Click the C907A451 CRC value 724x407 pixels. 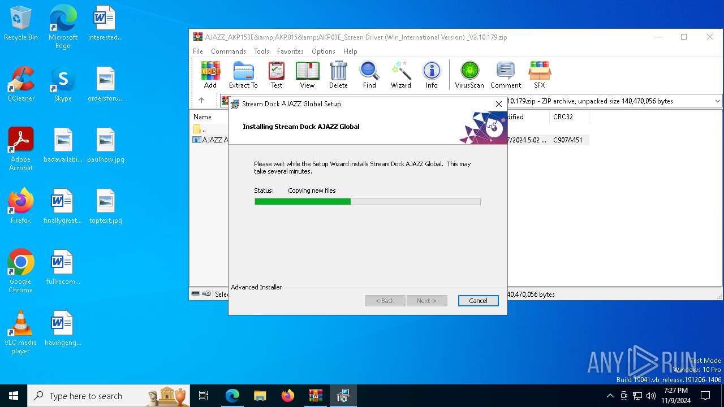(568, 140)
